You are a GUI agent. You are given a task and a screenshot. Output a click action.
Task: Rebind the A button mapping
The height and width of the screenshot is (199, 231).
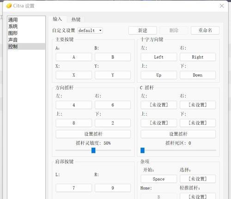point(74,57)
